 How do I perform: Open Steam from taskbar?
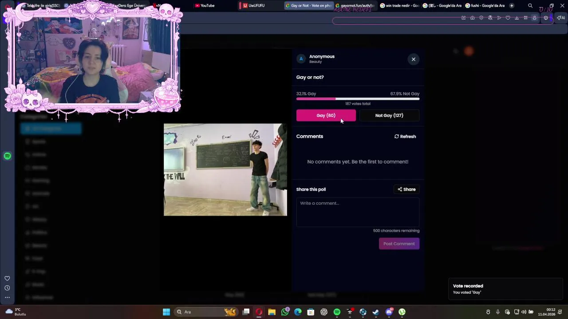point(376,312)
